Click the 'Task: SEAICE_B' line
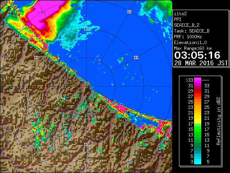Viewport: 230px width, 173px height. (x=192, y=31)
